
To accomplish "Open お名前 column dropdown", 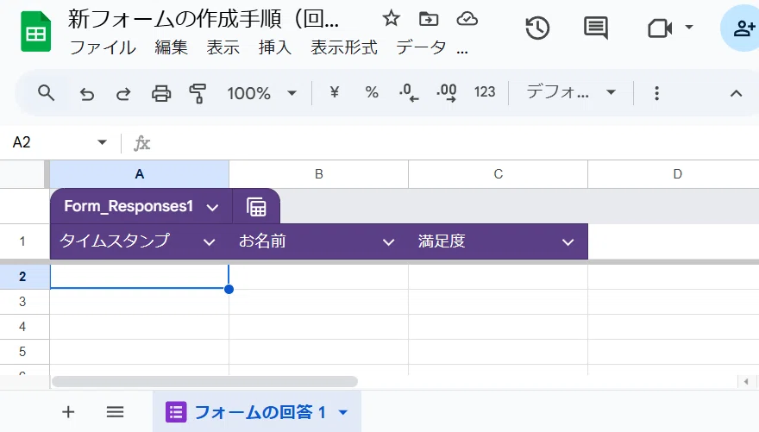I will point(388,242).
